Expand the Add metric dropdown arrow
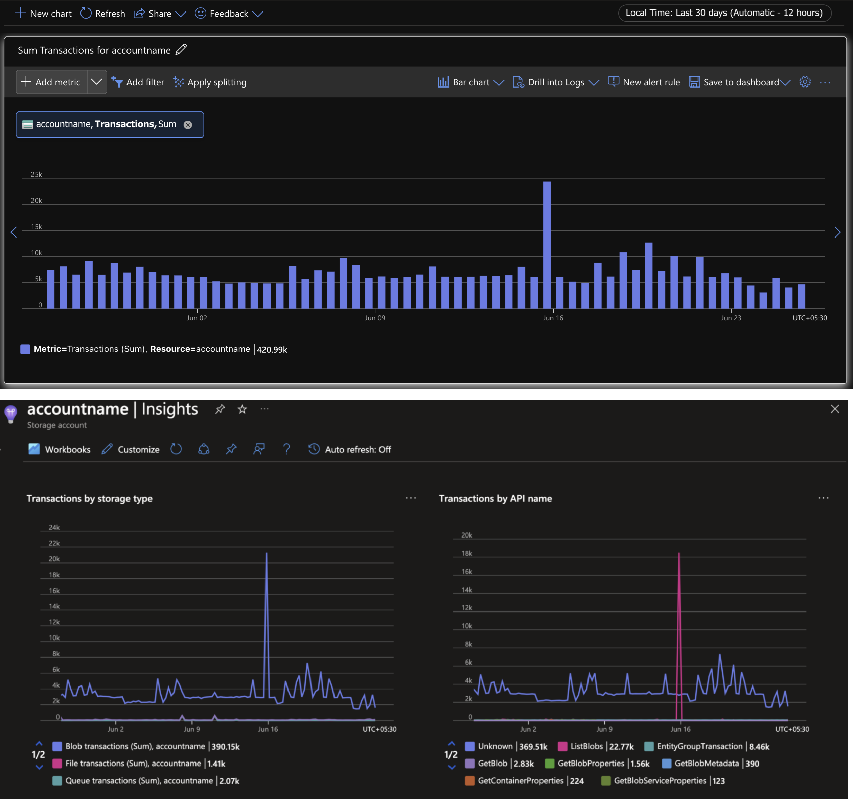 pyautogui.click(x=96, y=82)
